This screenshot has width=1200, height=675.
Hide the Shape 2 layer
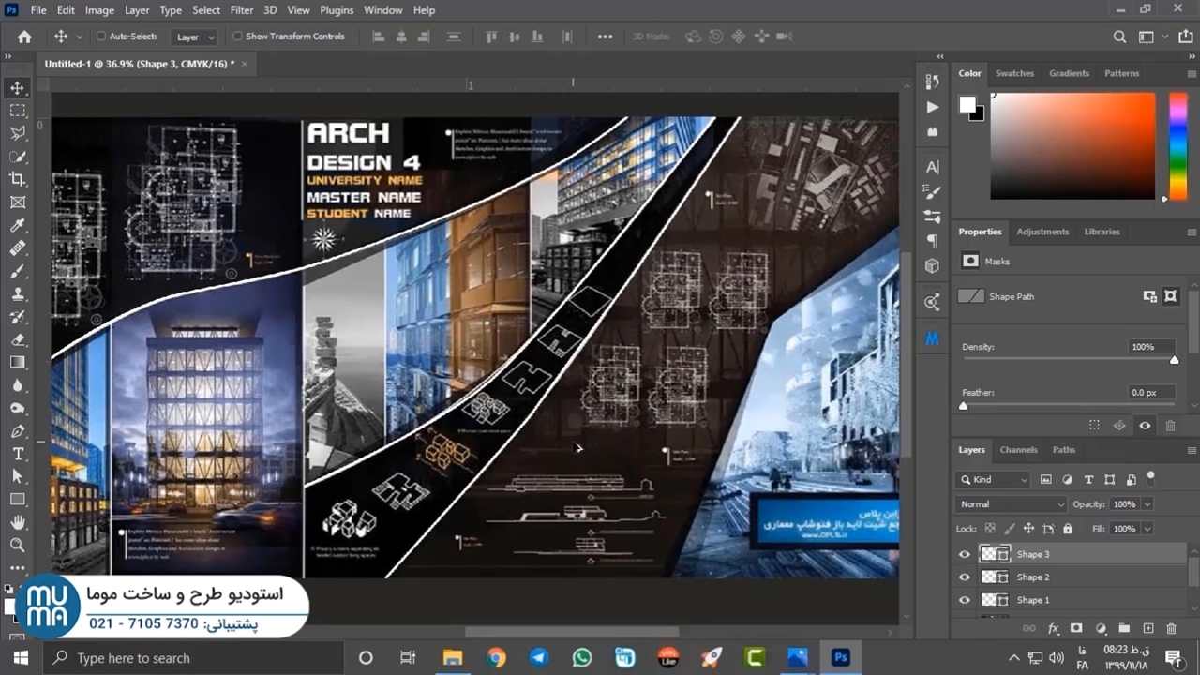(964, 577)
